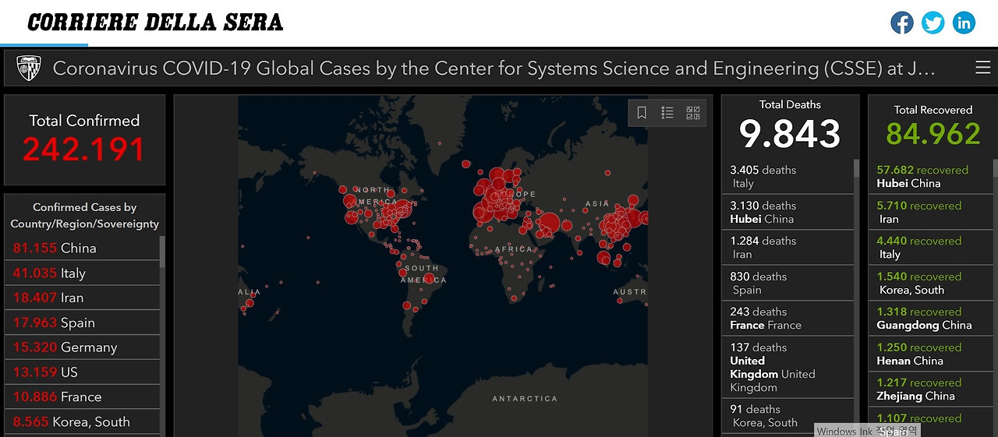Viewport: 998px width, 437px height.
Task: Click the Total Confirmed 242.191 figure
Action: point(84,149)
